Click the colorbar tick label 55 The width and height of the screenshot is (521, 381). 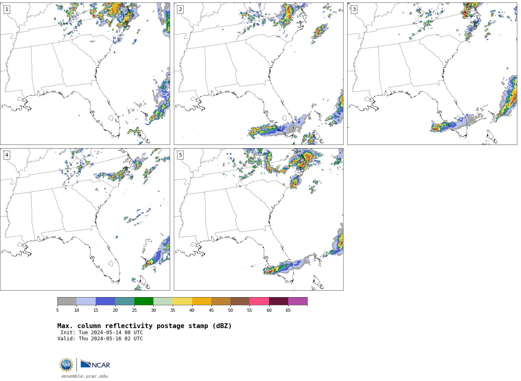coord(250,311)
